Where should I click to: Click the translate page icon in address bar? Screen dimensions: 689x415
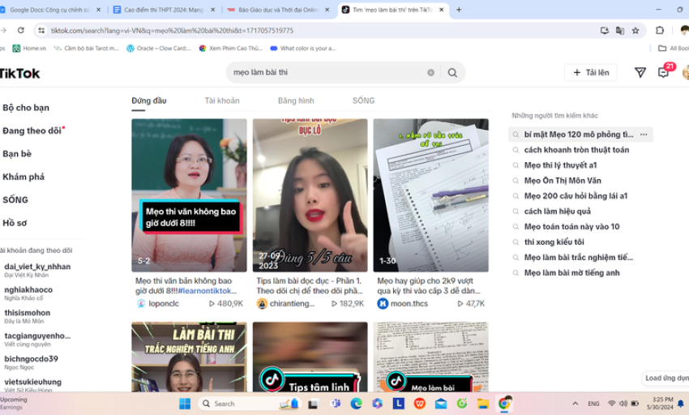619,30
